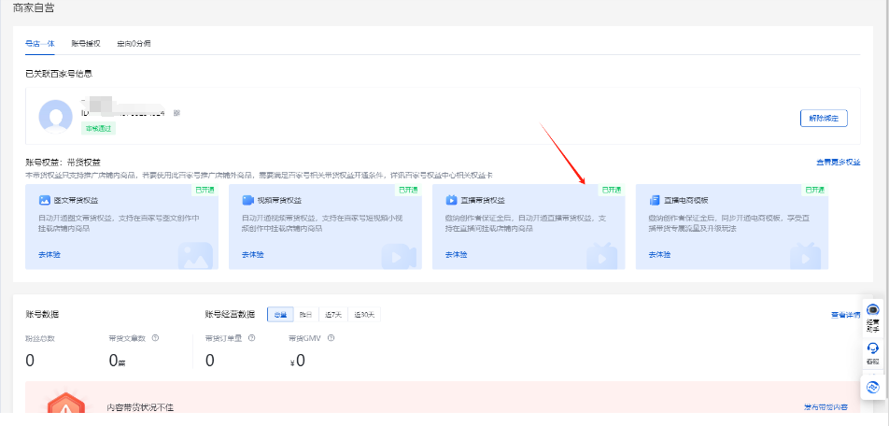Switch to the 号店一体 tab
The image size is (889, 426).
39,44
